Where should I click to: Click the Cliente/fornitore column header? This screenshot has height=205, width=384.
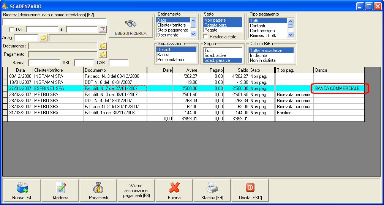click(x=58, y=70)
